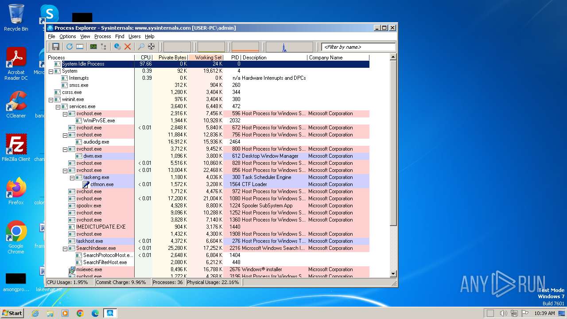Screen dimensions: 567x319
Task: Open the toolbar mini graph with blue spike
Action: click(289, 47)
